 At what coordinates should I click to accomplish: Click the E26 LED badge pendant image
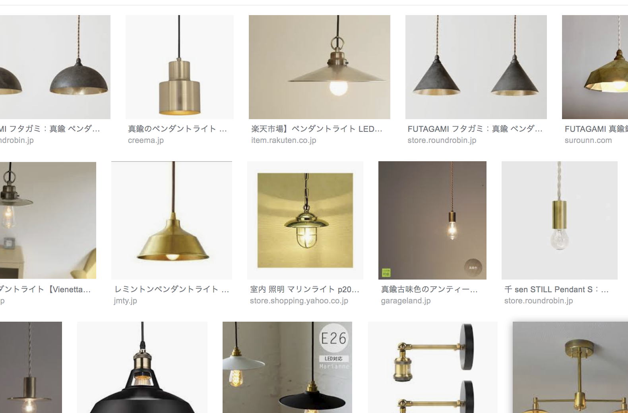pyautogui.click(x=287, y=367)
